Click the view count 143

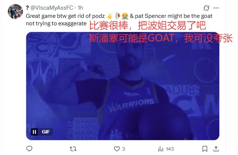point(170,149)
